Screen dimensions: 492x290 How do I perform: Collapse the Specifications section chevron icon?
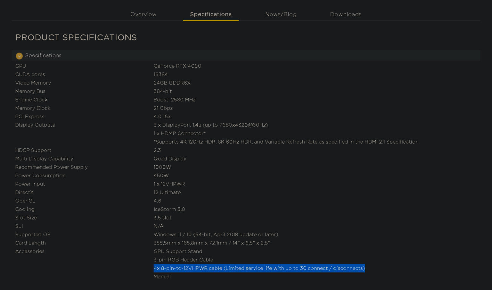click(19, 56)
